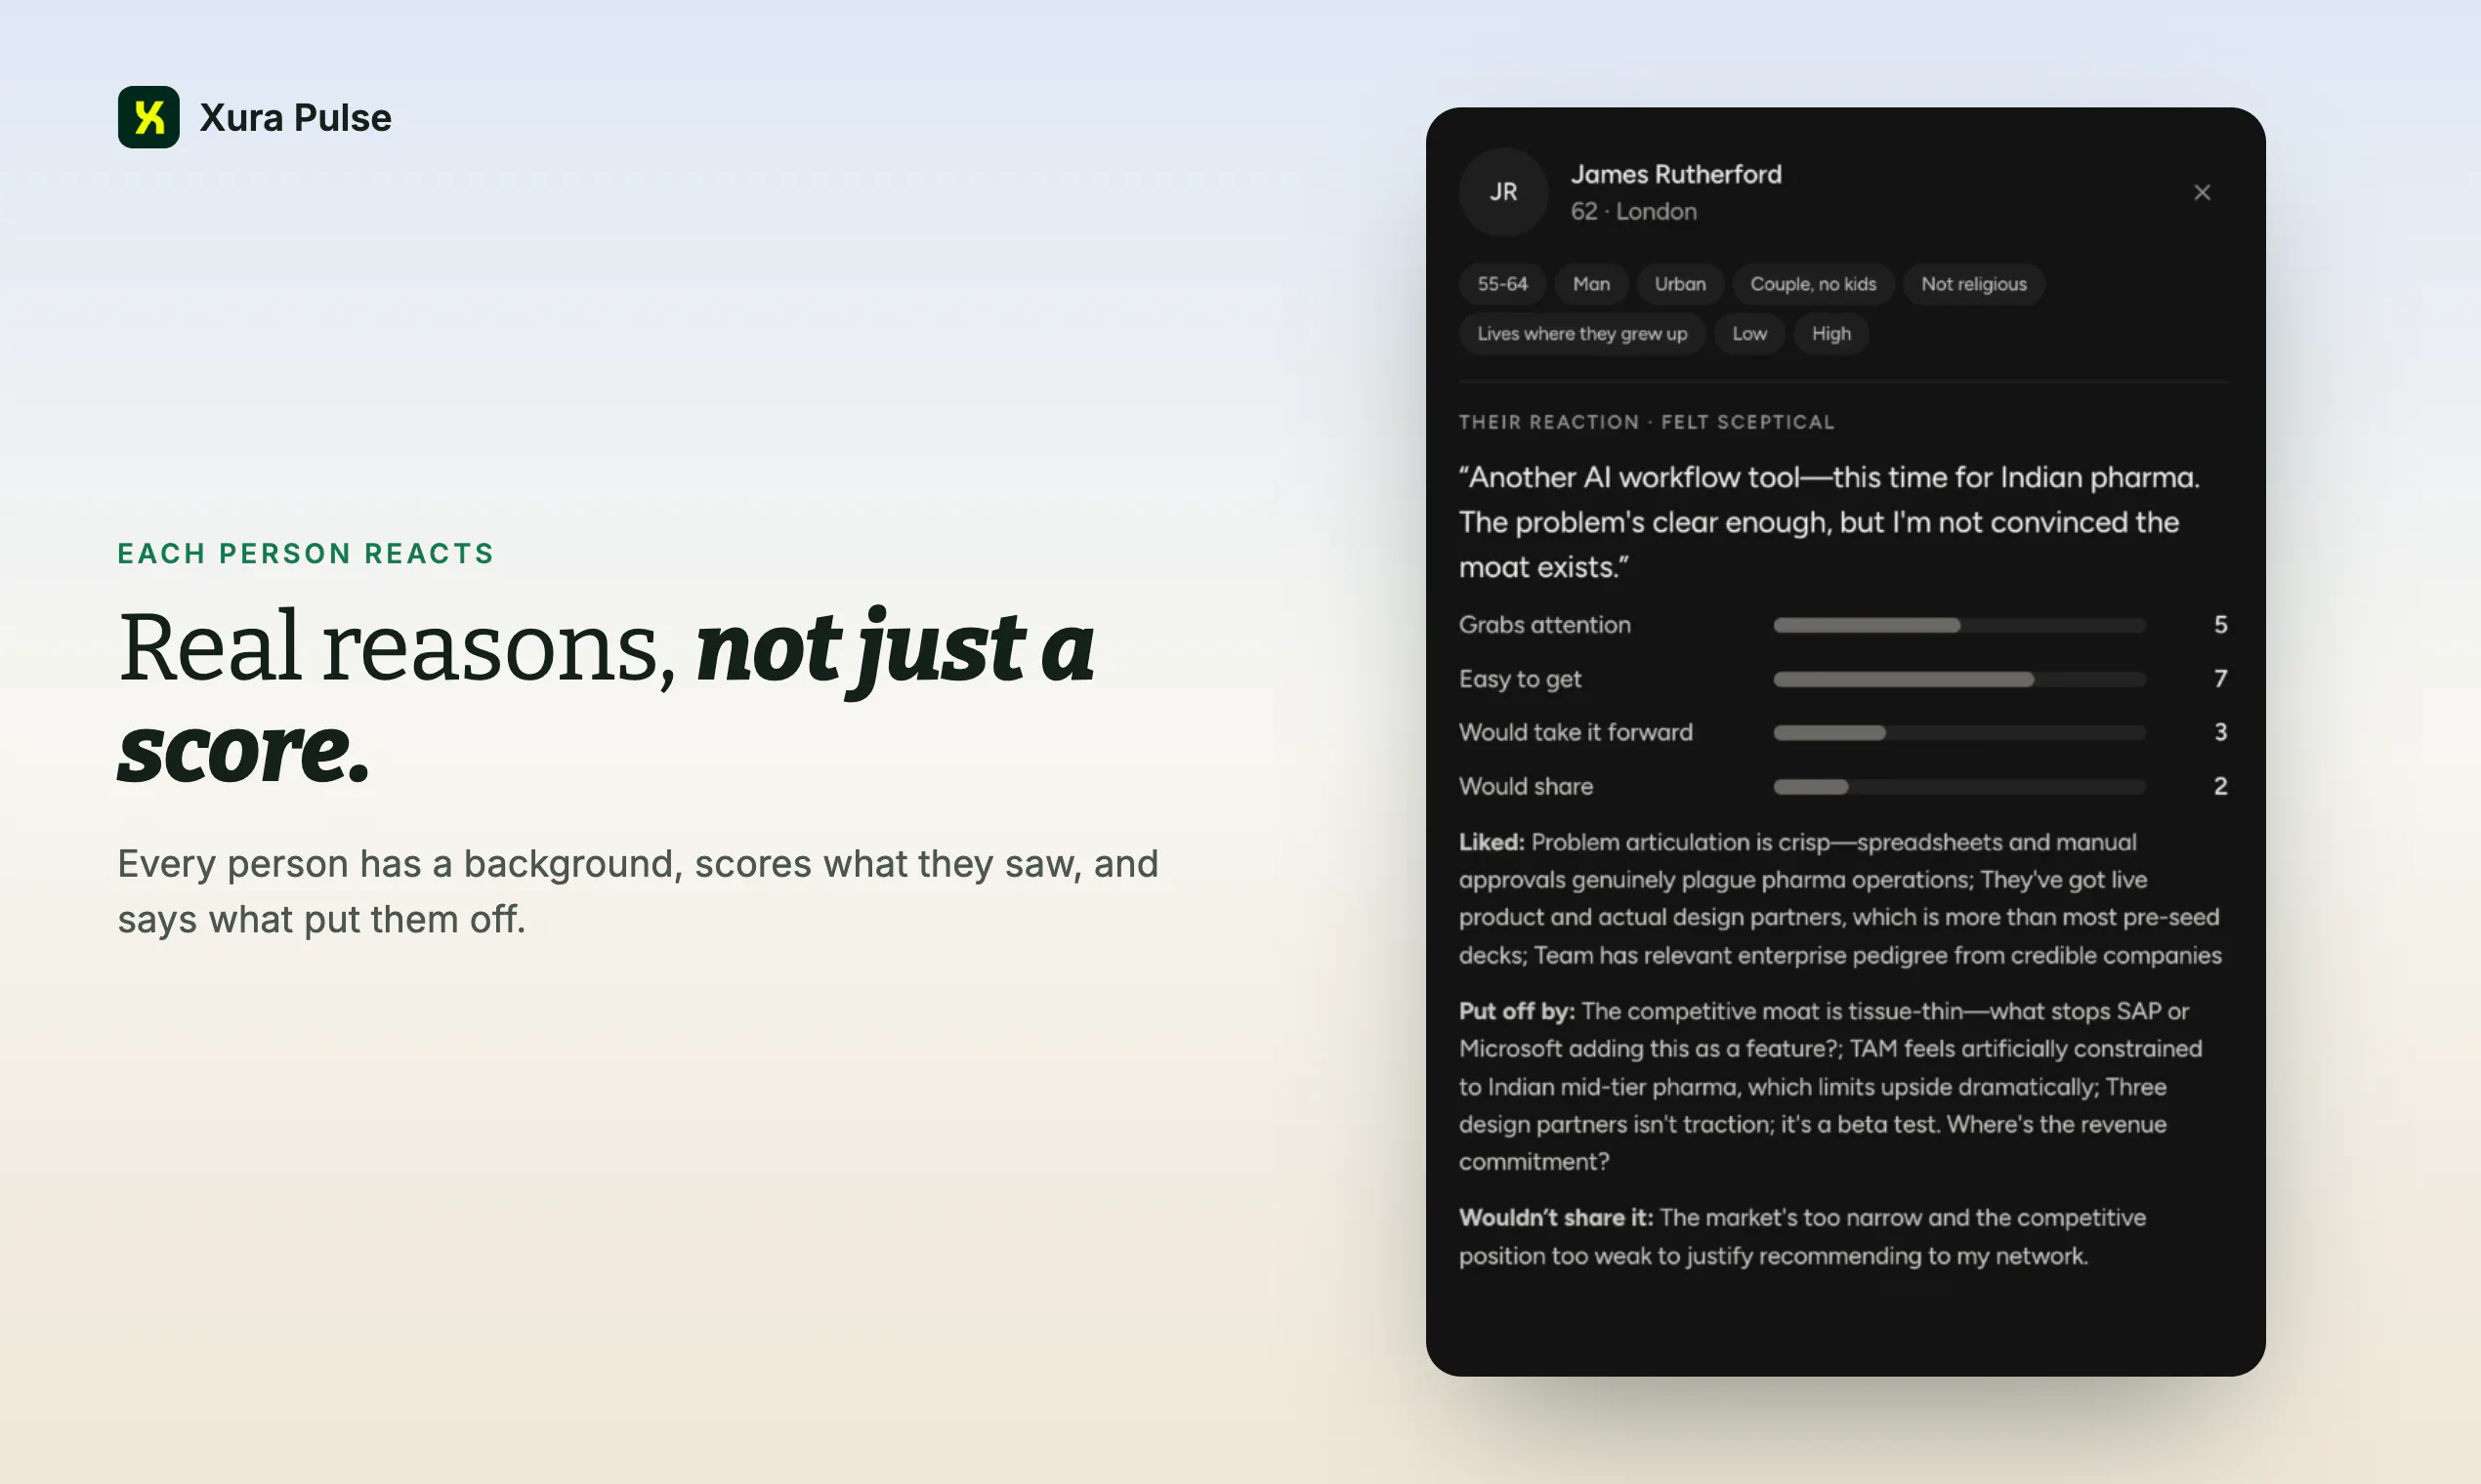The width and height of the screenshot is (2481, 1484).
Task: Click the Grabs attention score bar
Action: pos(1958,625)
